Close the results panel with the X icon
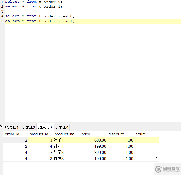Screen dimensions: 181x175 [1, 125]
